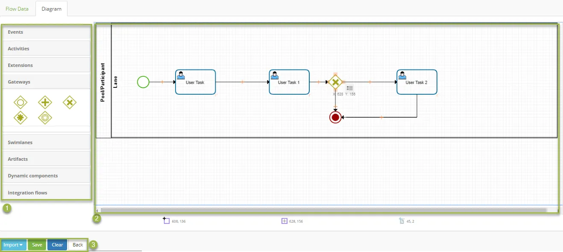Open the Import dropdown menu
The width and height of the screenshot is (563, 252).
(x=13, y=245)
